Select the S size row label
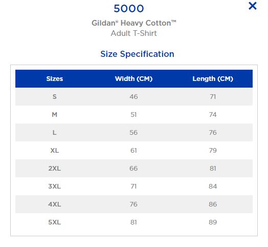 pyautogui.click(x=55, y=97)
